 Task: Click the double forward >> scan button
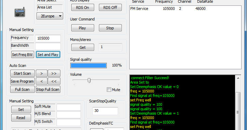click(x=54, y=73)
